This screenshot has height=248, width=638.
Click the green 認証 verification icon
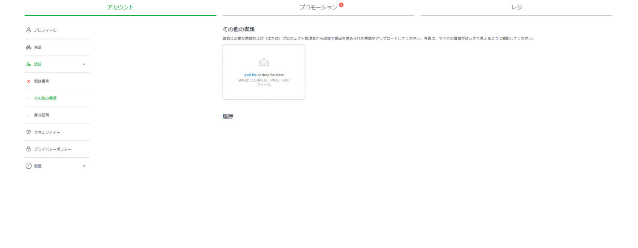tap(28, 64)
